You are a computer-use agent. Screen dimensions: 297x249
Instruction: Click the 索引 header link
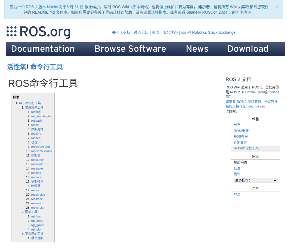tap(155, 32)
